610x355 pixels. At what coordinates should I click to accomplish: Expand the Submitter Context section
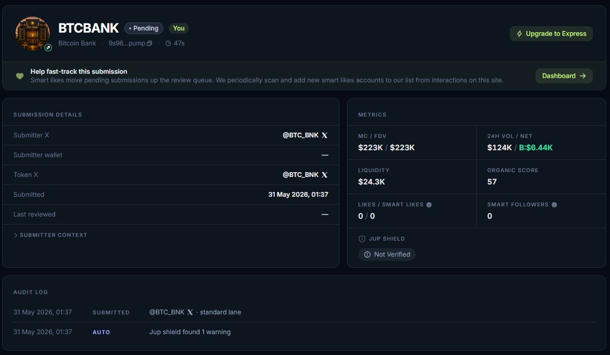[x=50, y=235]
